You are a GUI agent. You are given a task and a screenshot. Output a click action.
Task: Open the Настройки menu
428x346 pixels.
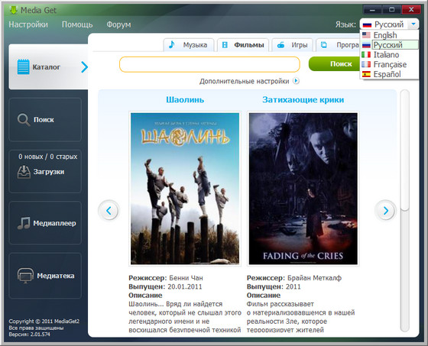pos(28,24)
